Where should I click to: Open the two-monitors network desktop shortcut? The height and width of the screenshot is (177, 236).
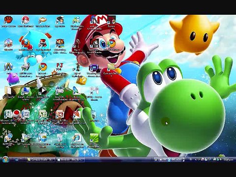coord(26,91)
